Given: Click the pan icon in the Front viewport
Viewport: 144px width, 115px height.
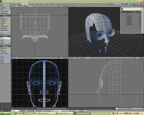Looking at the screenshot, I should (59, 58).
